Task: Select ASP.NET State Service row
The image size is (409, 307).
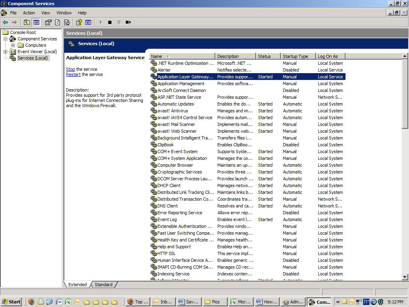Action: point(248,97)
